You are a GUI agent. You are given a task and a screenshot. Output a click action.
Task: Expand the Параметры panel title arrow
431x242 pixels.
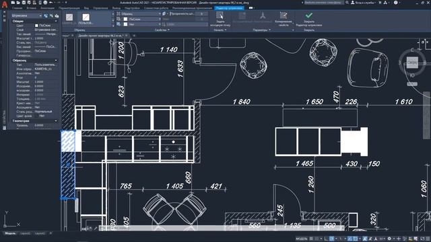click(269, 30)
